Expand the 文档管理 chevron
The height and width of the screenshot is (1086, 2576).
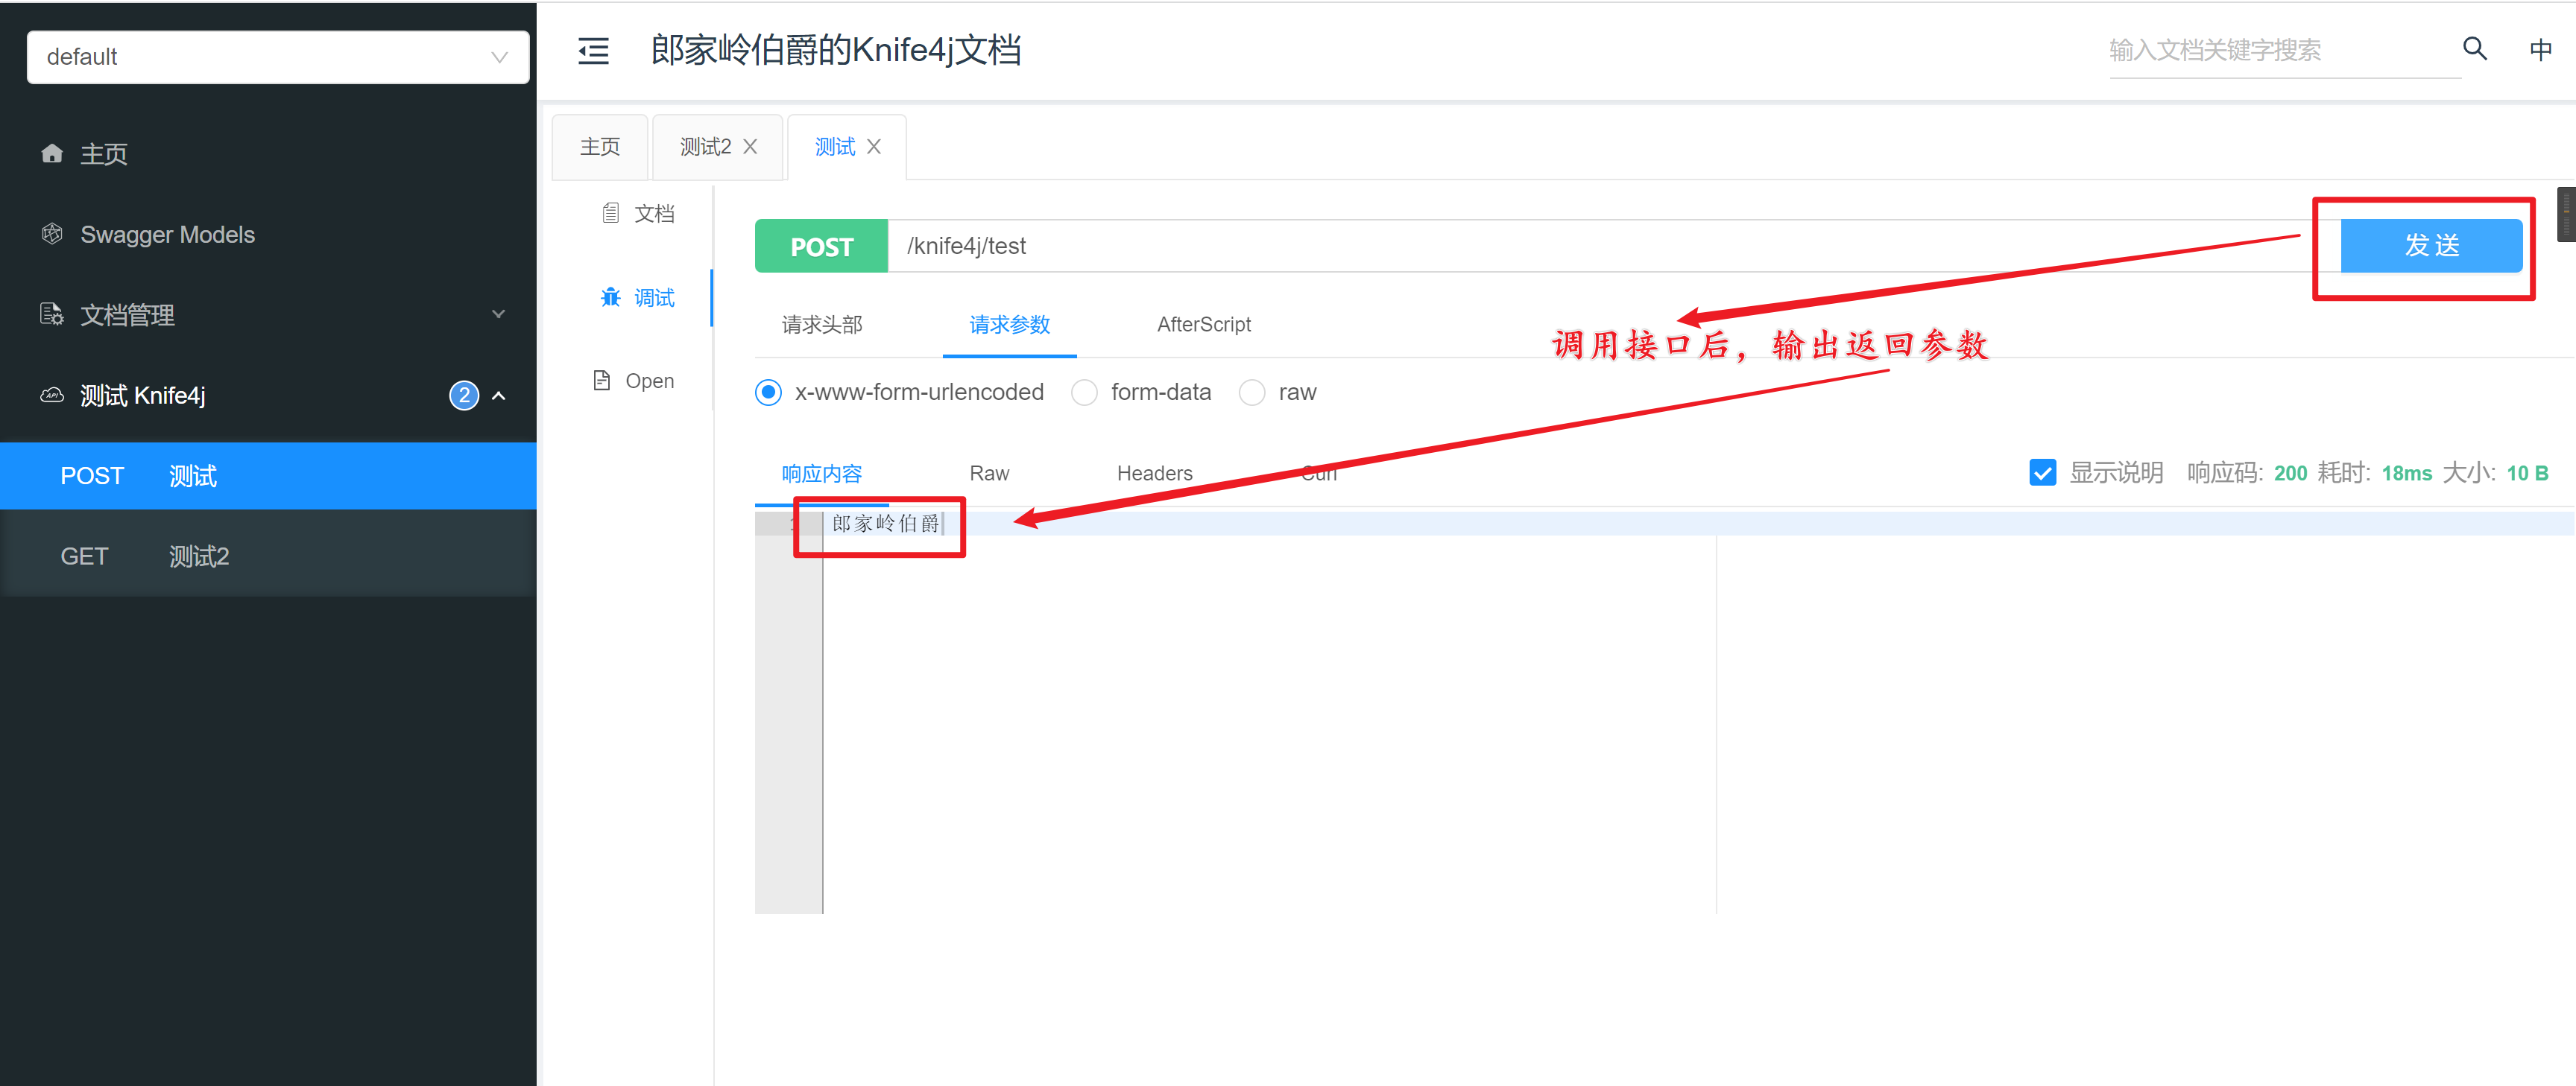pos(498,314)
